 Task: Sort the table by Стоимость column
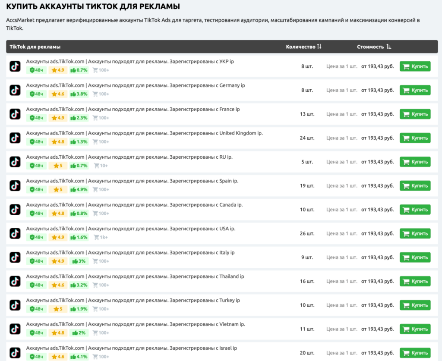(x=374, y=47)
